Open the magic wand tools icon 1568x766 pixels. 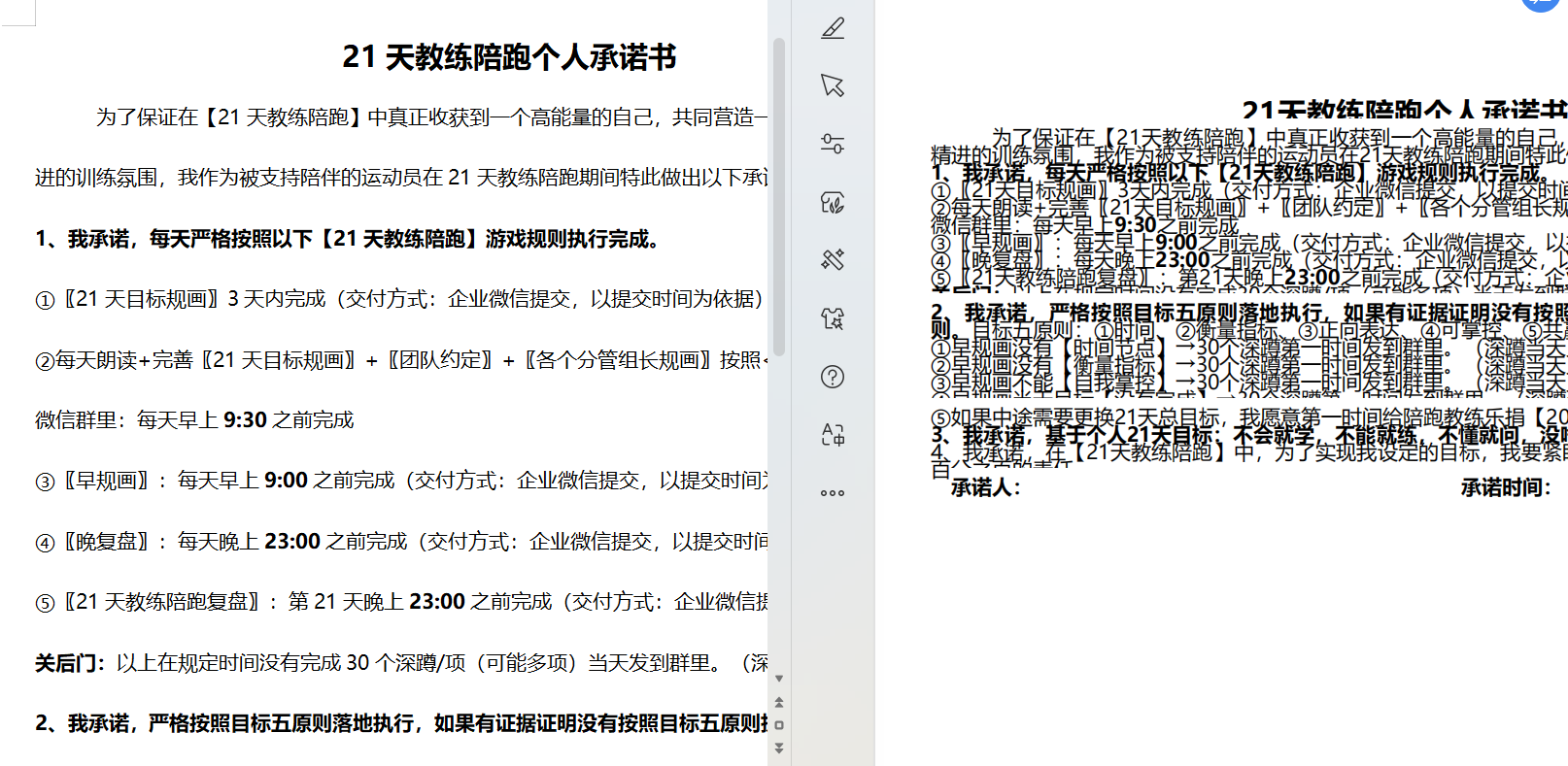tap(833, 259)
